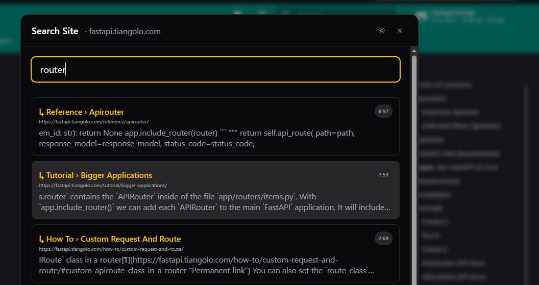
Task: Click the custom-request-and-route URL text
Action: (x=111, y=249)
